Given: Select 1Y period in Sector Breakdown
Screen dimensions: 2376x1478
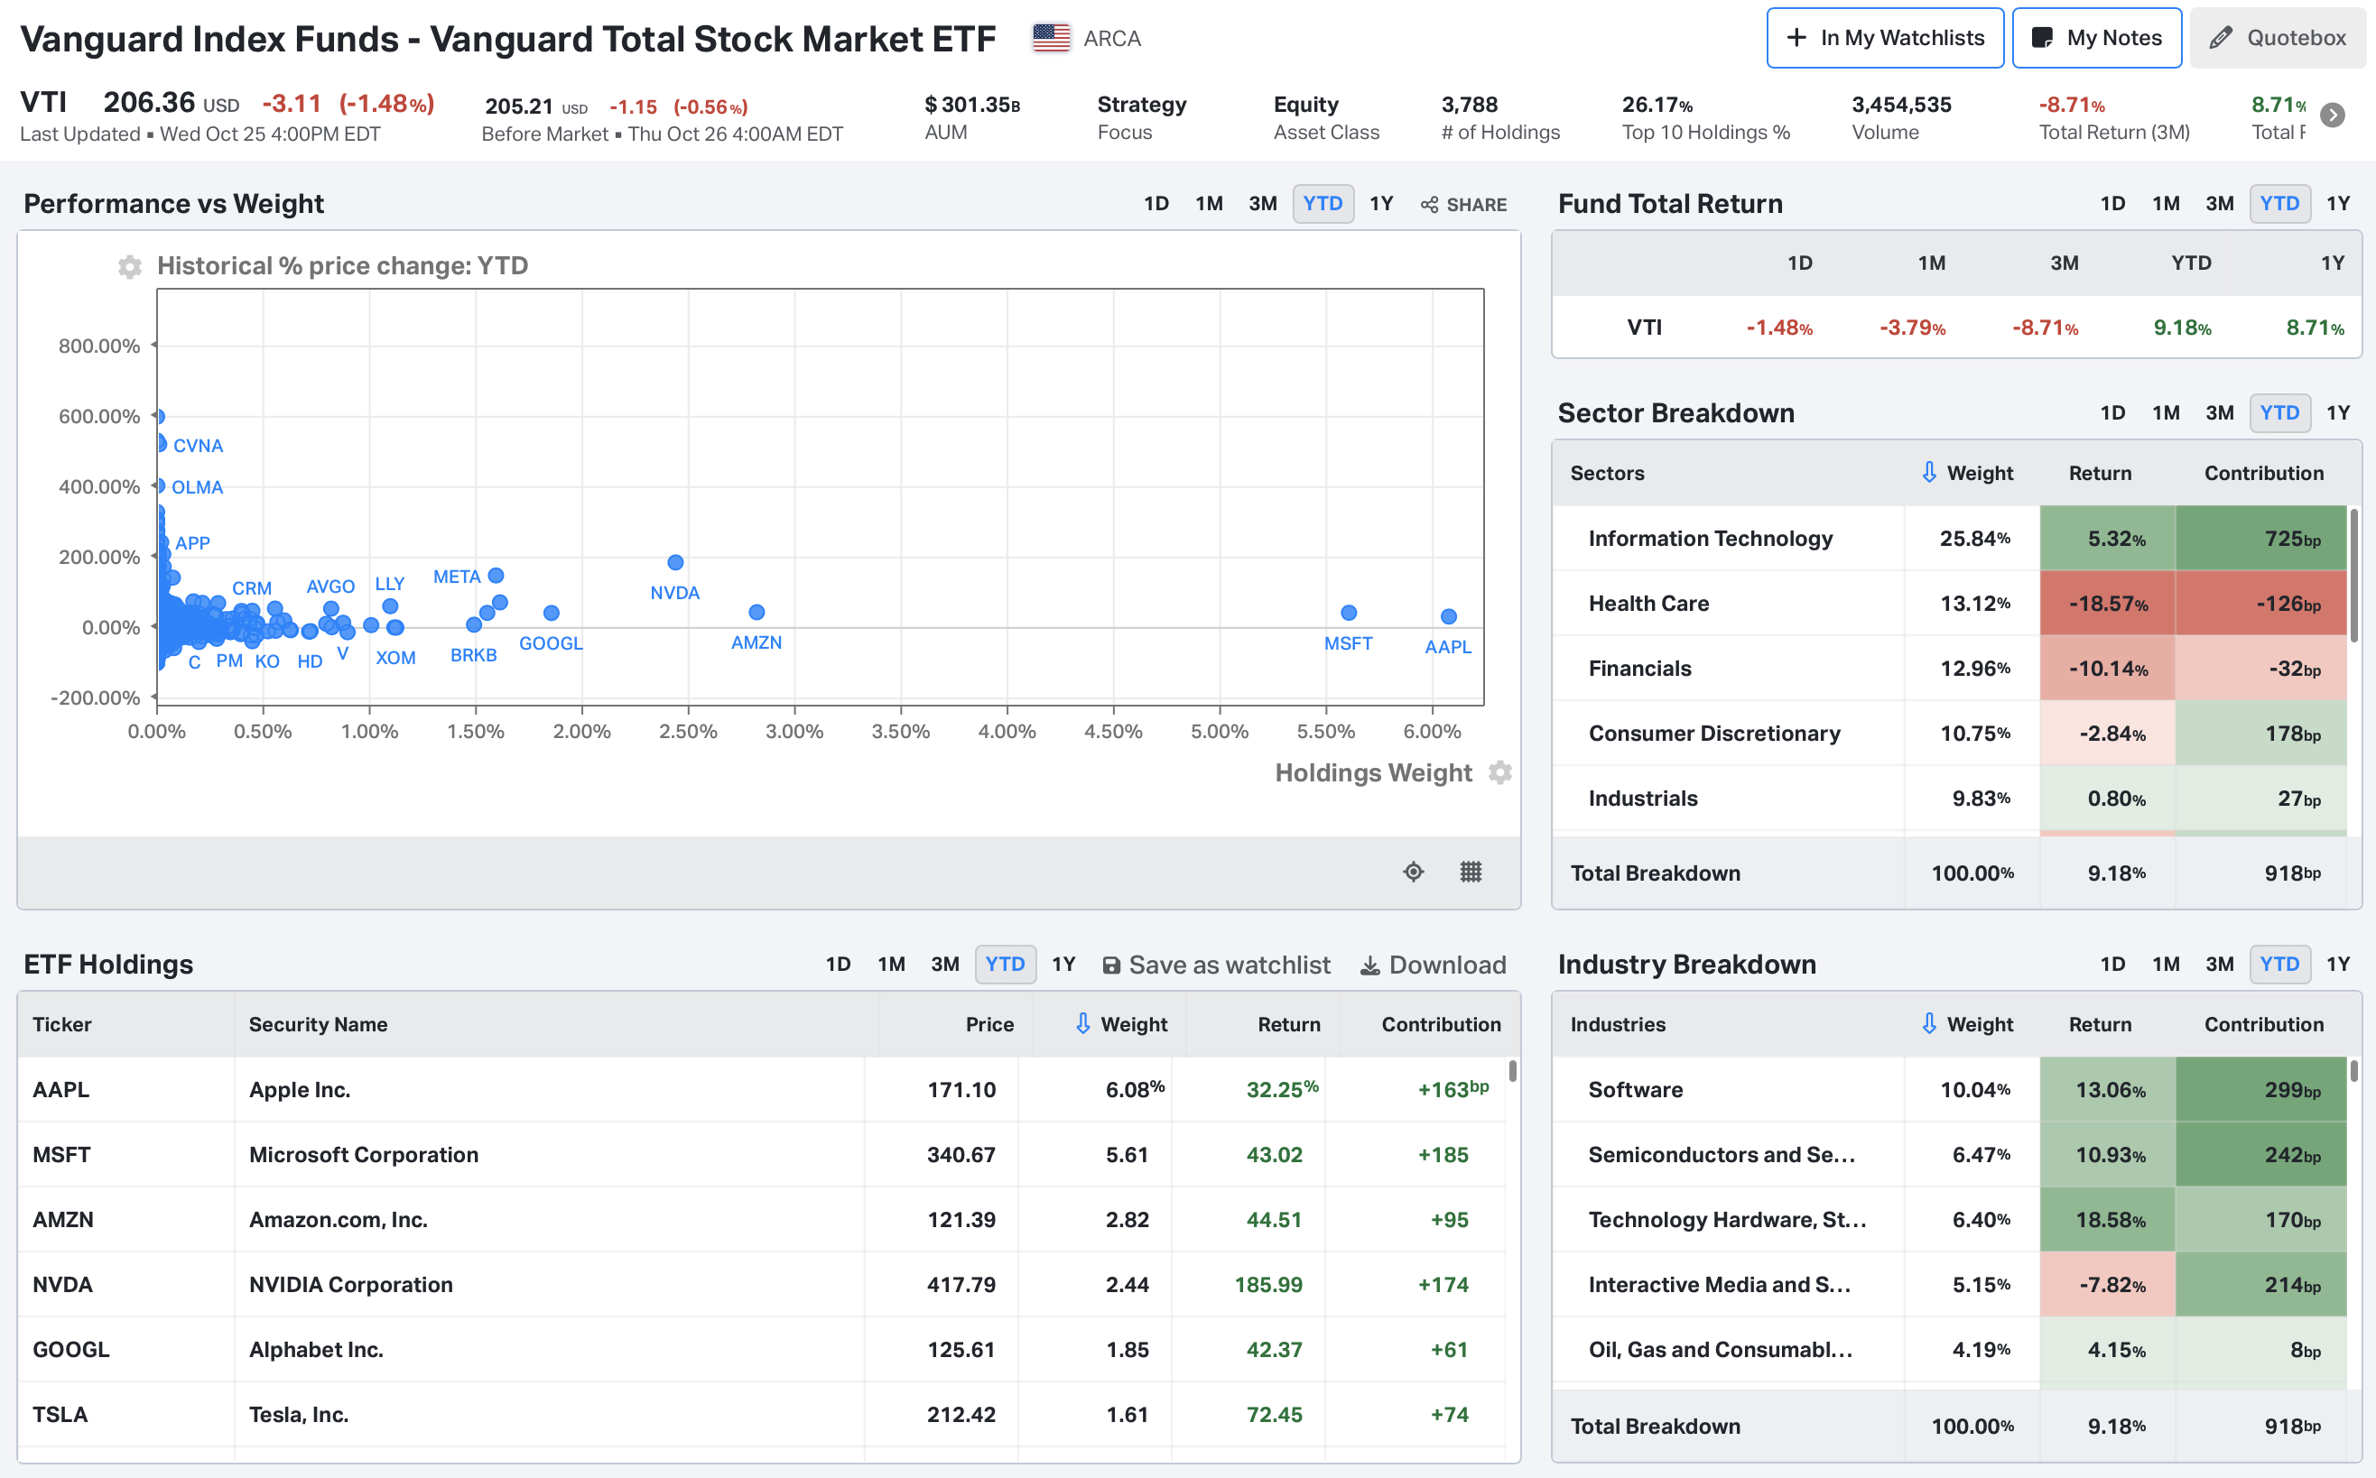Looking at the screenshot, I should point(2337,412).
